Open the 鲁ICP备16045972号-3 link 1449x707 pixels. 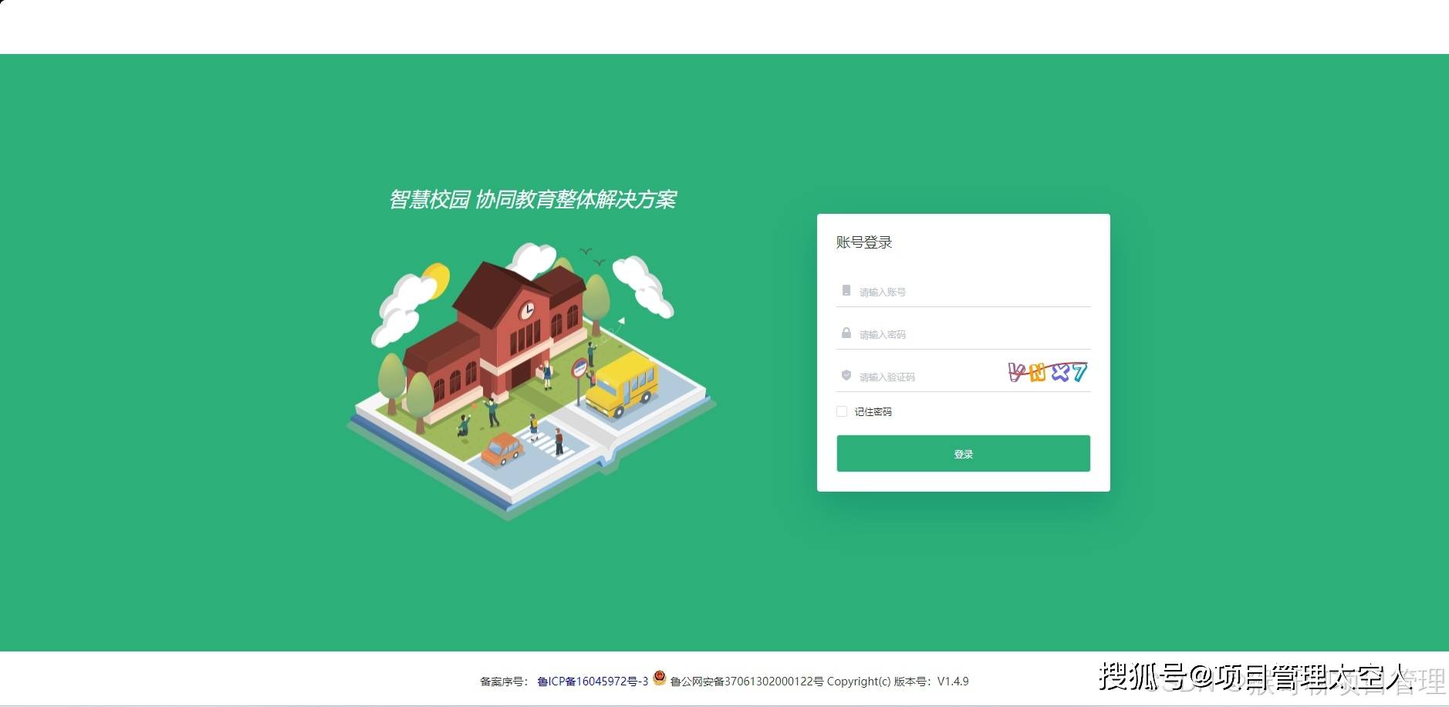593,682
